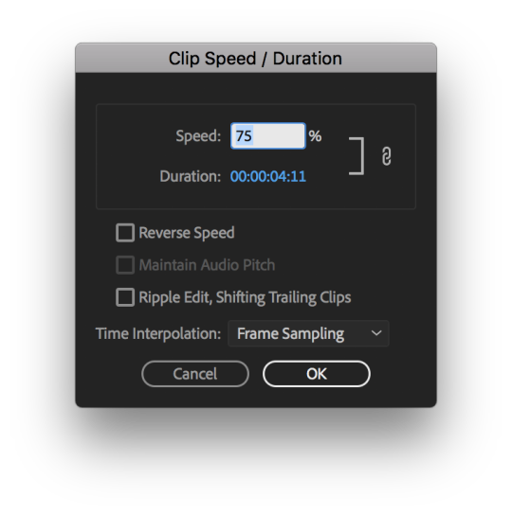
Task: Click the Ripple Edit, Shifting Trailing Clips label
Action: (x=245, y=297)
